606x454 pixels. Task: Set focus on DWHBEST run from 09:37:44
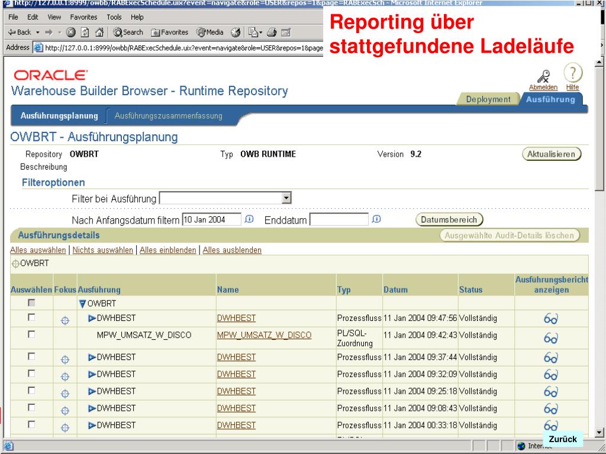pyautogui.click(x=65, y=360)
